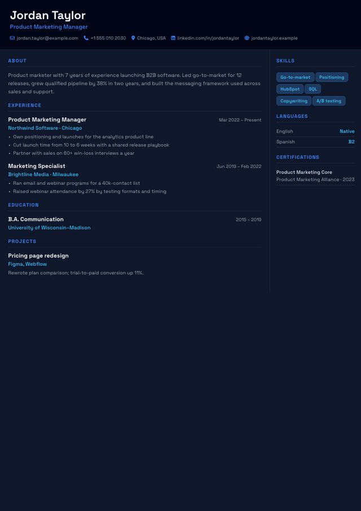361x511 pixels.
Task: Click Northwind Software · Chicago company line
Action: click(45, 128)
